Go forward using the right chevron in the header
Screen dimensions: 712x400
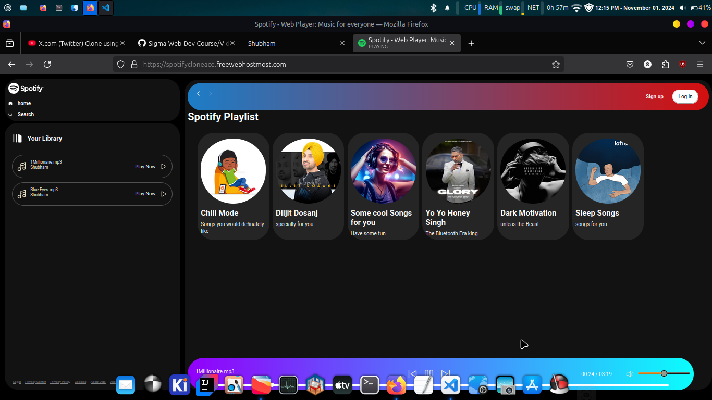[211, 93]
